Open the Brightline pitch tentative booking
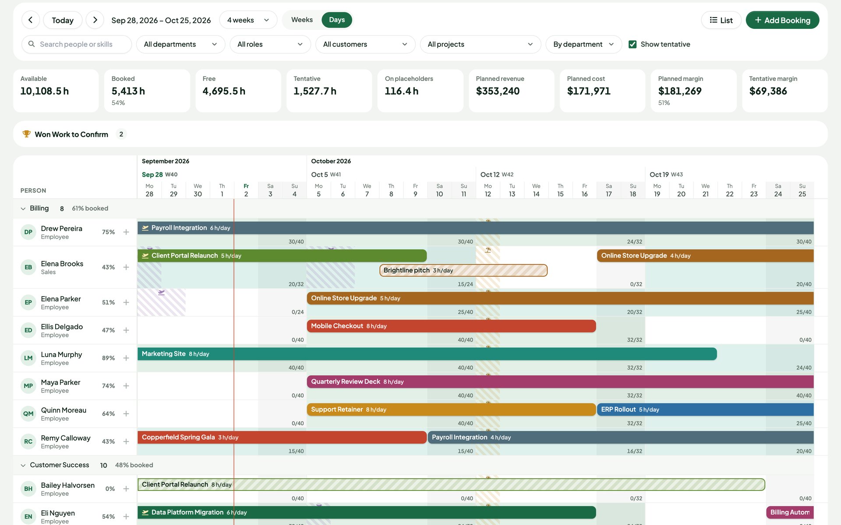The height and width of the screenshot is (525, 841). (463, 270)
